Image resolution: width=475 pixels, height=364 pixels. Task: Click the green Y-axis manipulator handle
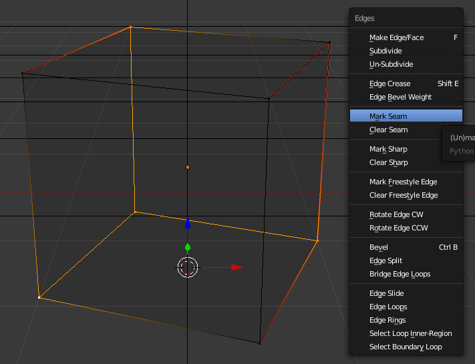coord(188,247)
